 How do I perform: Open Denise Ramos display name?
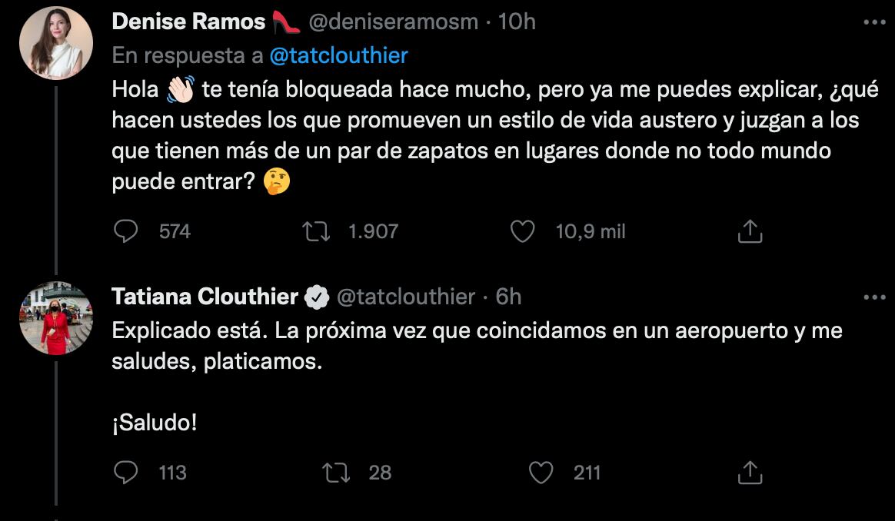point(188,22)
